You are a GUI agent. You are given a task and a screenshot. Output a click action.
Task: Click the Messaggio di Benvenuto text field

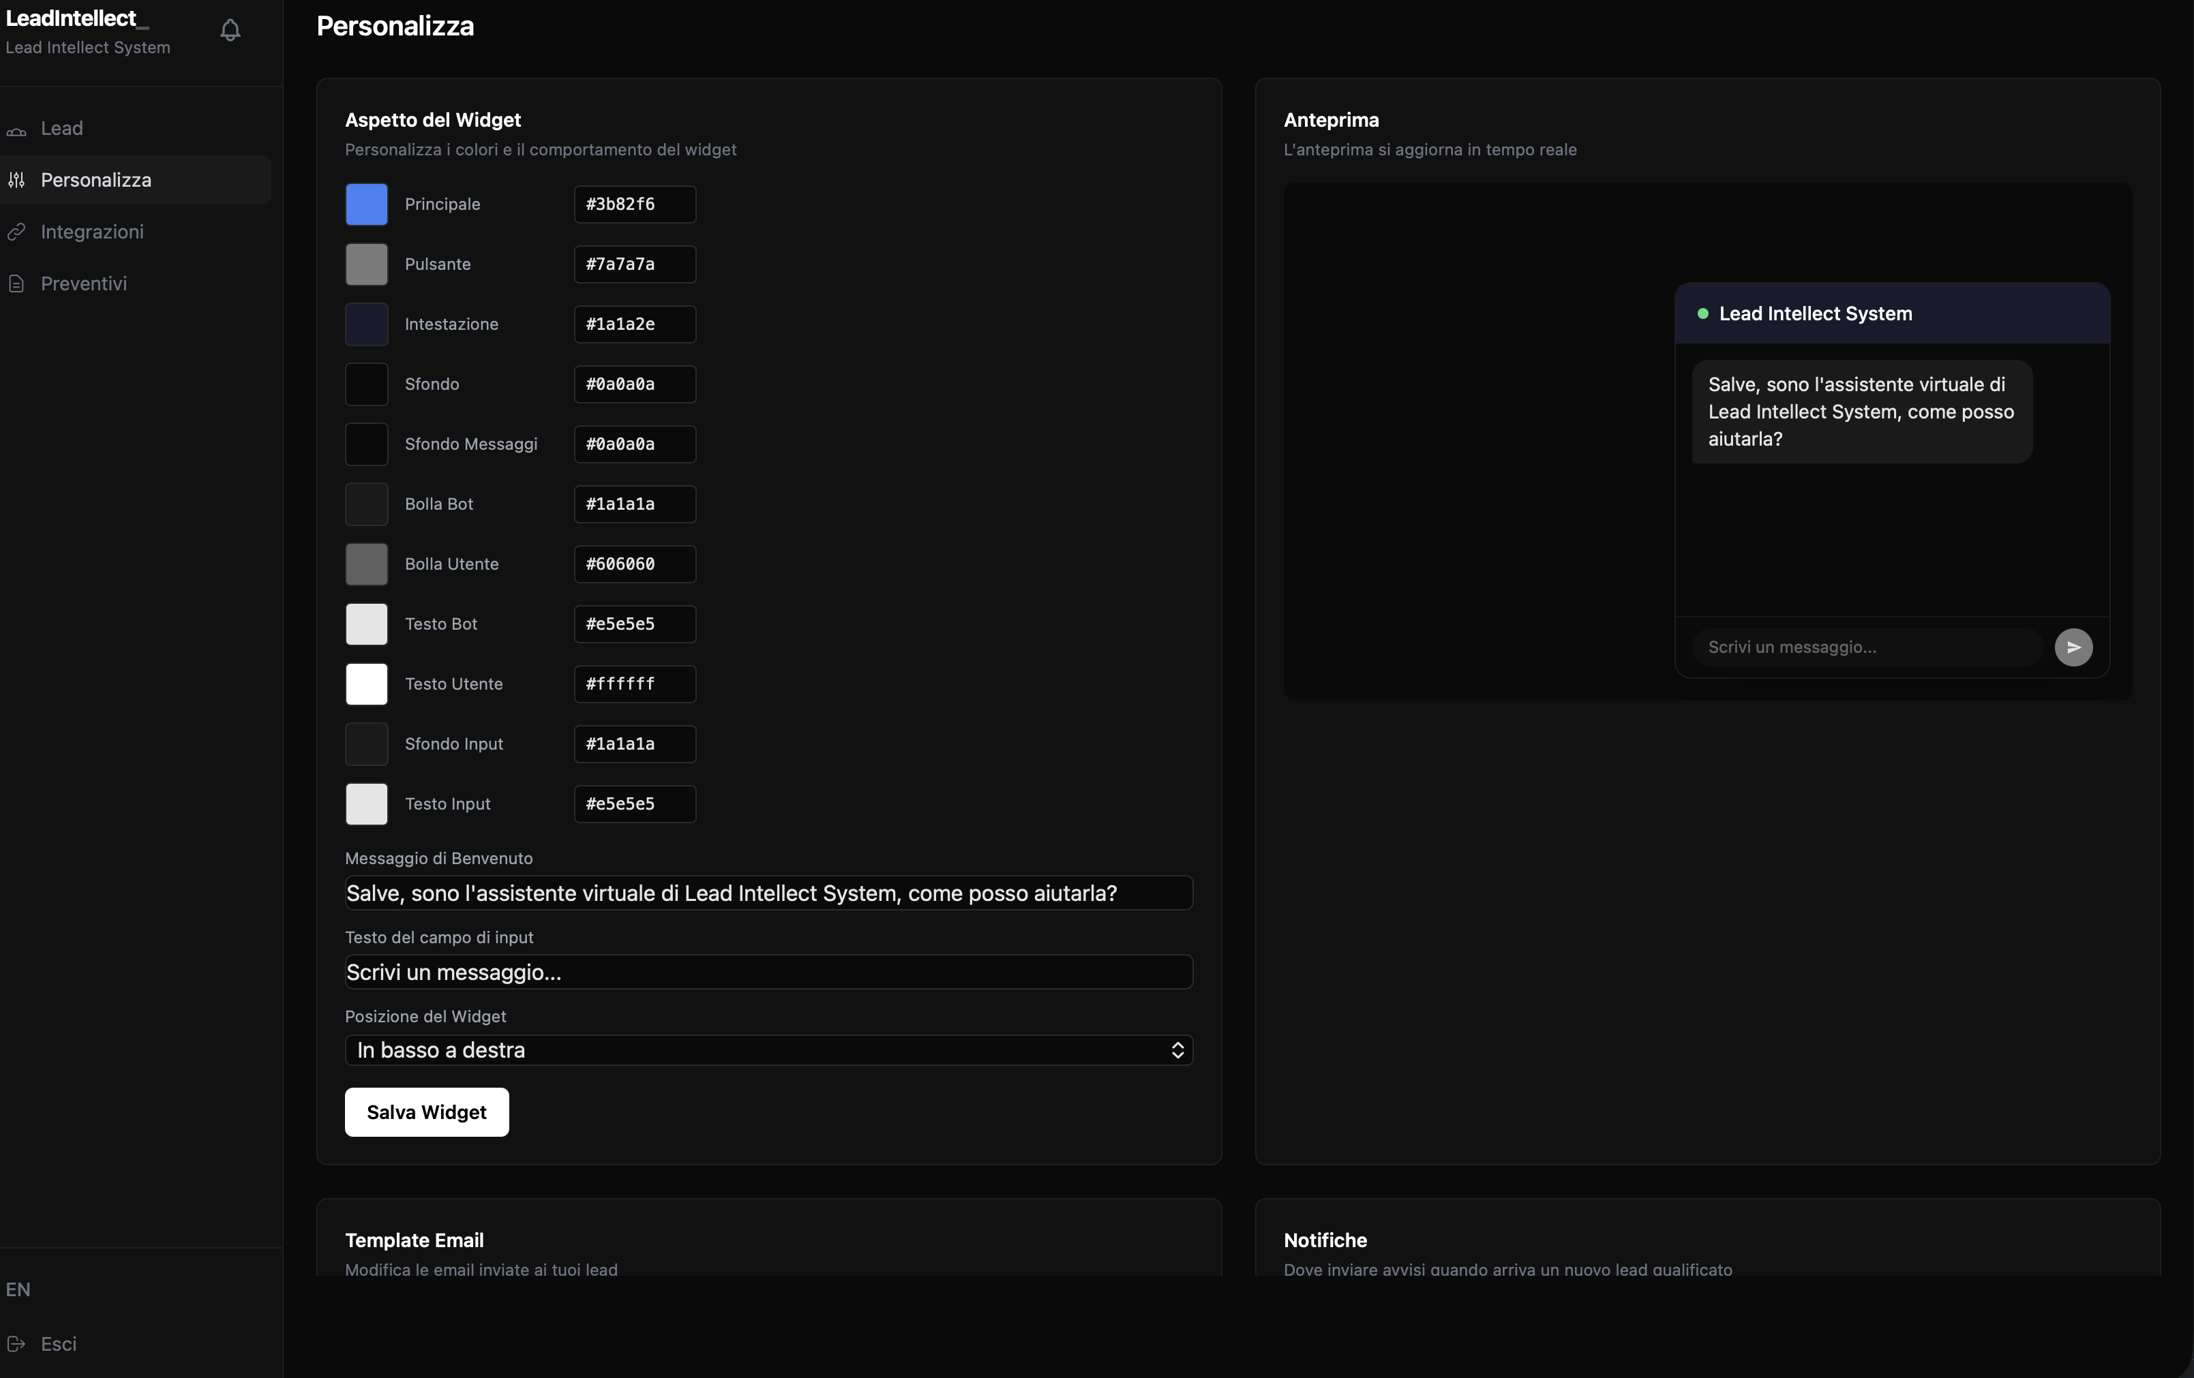(x=768, y=893)
